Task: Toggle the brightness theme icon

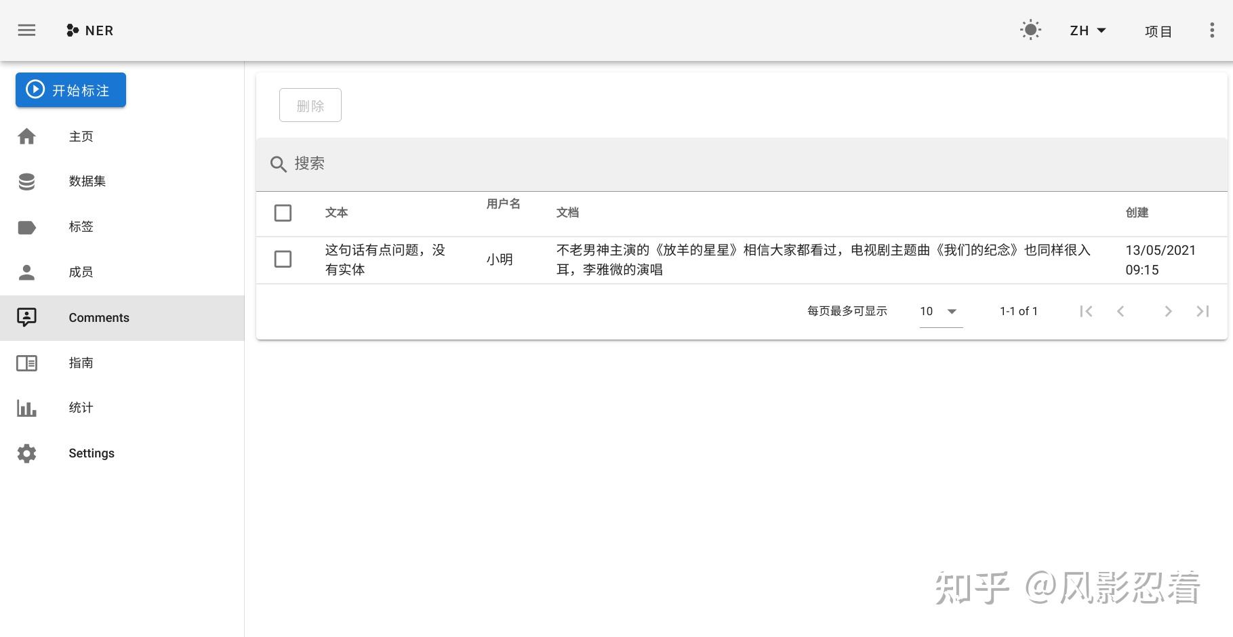Action: click(x=1030, y=30)
